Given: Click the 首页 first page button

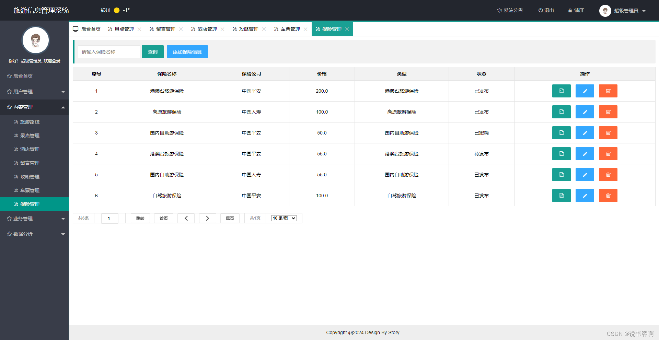Looking at the screenshot, I should [164, 218].
